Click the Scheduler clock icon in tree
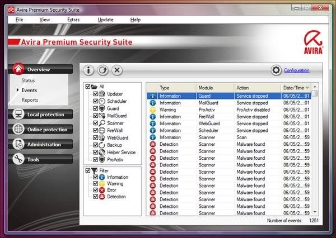This screenshot has width=336, height=238. tap(102, 101)
